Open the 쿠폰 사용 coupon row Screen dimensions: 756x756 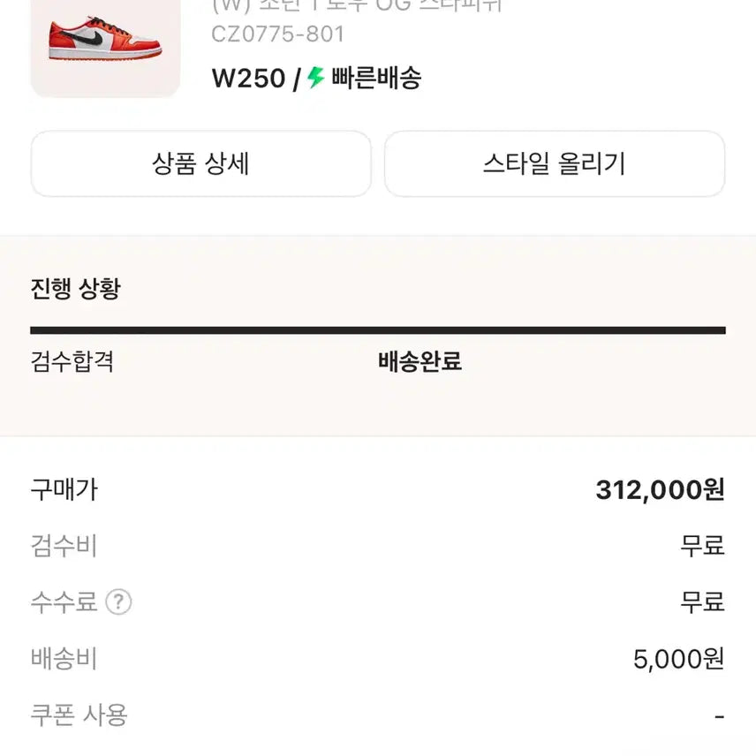(x=75, y=715)
